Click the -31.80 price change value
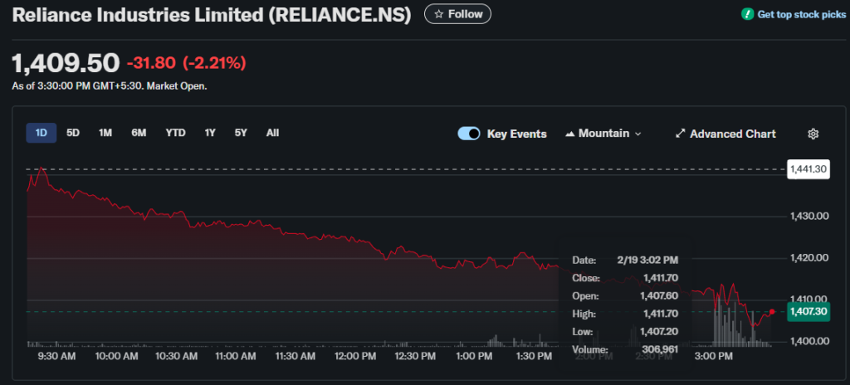The width and height of the screenshot is (850, 385). 151,63
